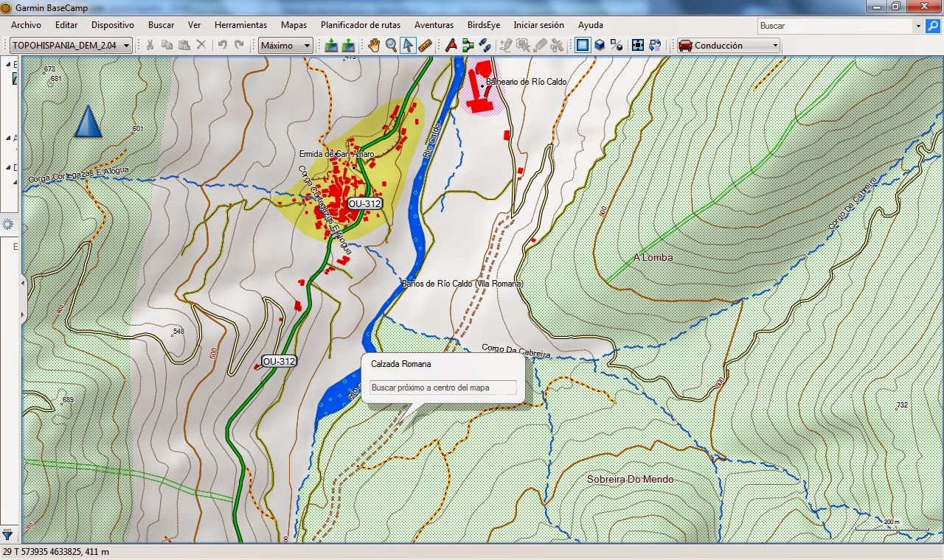Click the Copy icon in toolbar
The image size is (944, 560).
[167, 46]
